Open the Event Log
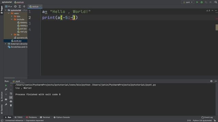 (207, 117)
